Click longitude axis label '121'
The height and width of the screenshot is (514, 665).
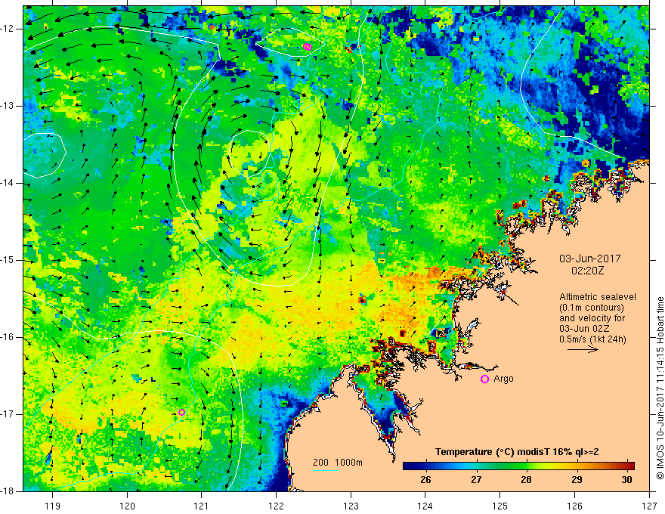pos(202,506)
